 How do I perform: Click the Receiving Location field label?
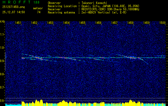coord(62,6)
